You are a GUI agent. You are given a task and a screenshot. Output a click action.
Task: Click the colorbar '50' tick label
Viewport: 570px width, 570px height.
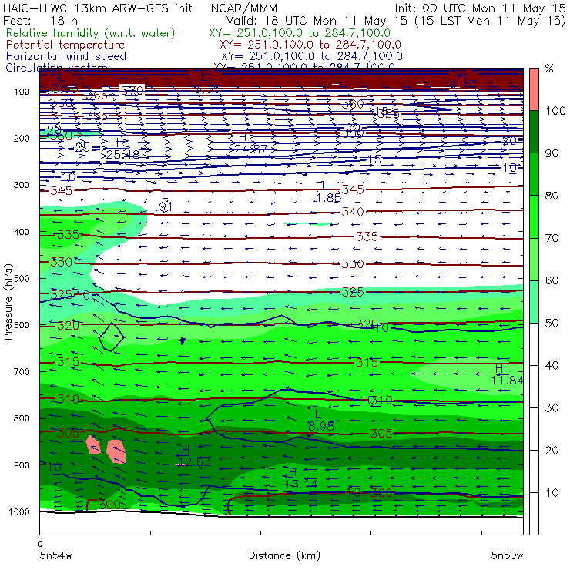[552, 324]
